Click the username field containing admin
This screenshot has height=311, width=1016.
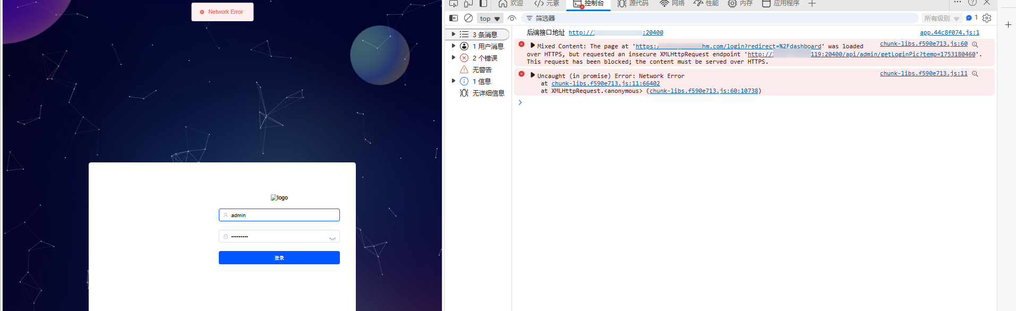279,215
